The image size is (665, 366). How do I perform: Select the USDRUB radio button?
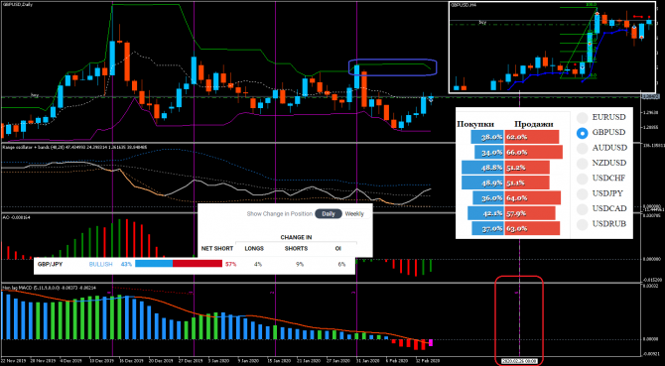tap(583, 224)
